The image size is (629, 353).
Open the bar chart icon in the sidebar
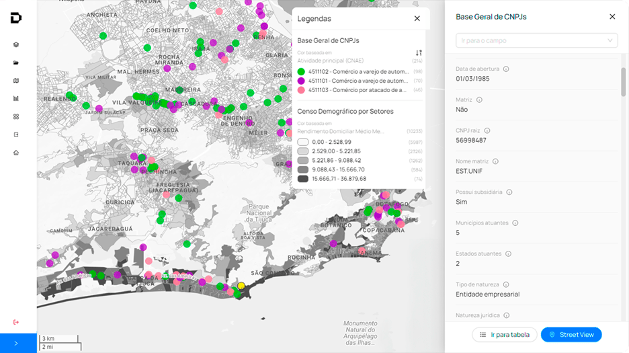(x=16, y=98)
